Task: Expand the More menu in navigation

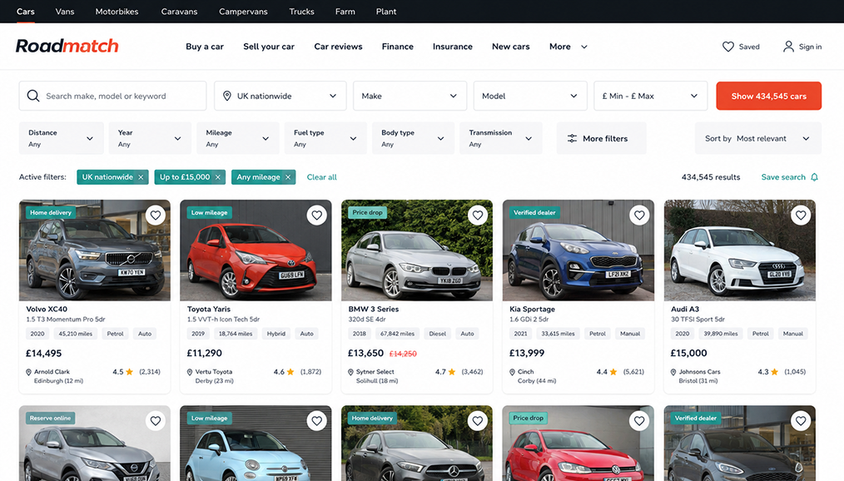Action: pyautogui.click(x=568, y=47)
